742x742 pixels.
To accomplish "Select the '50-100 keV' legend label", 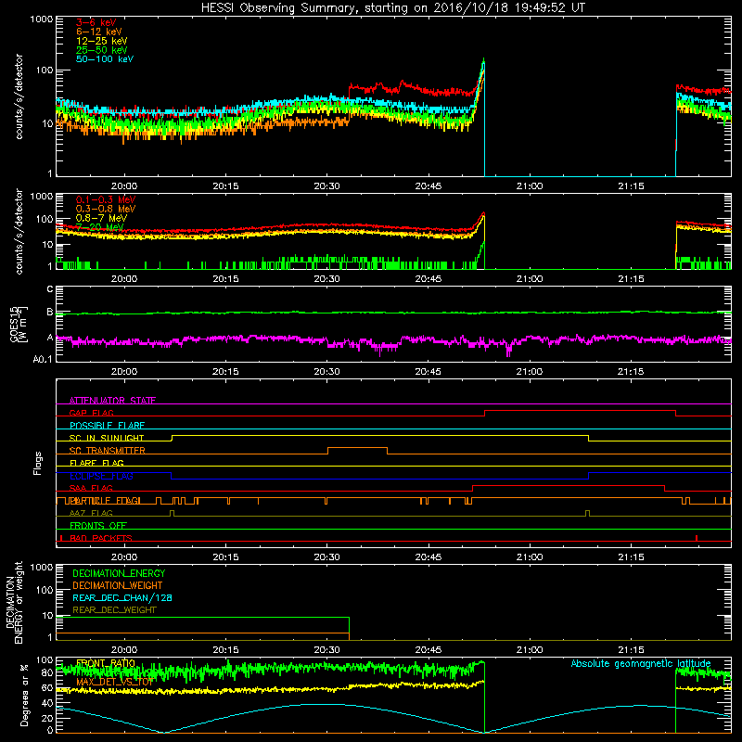I will pyautogui.click(x=105, y=59).
